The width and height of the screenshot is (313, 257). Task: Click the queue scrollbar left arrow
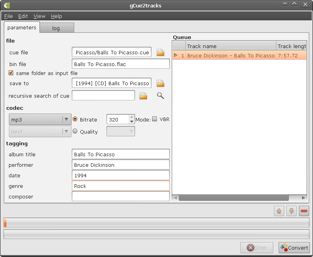click(x=175, y=198)
